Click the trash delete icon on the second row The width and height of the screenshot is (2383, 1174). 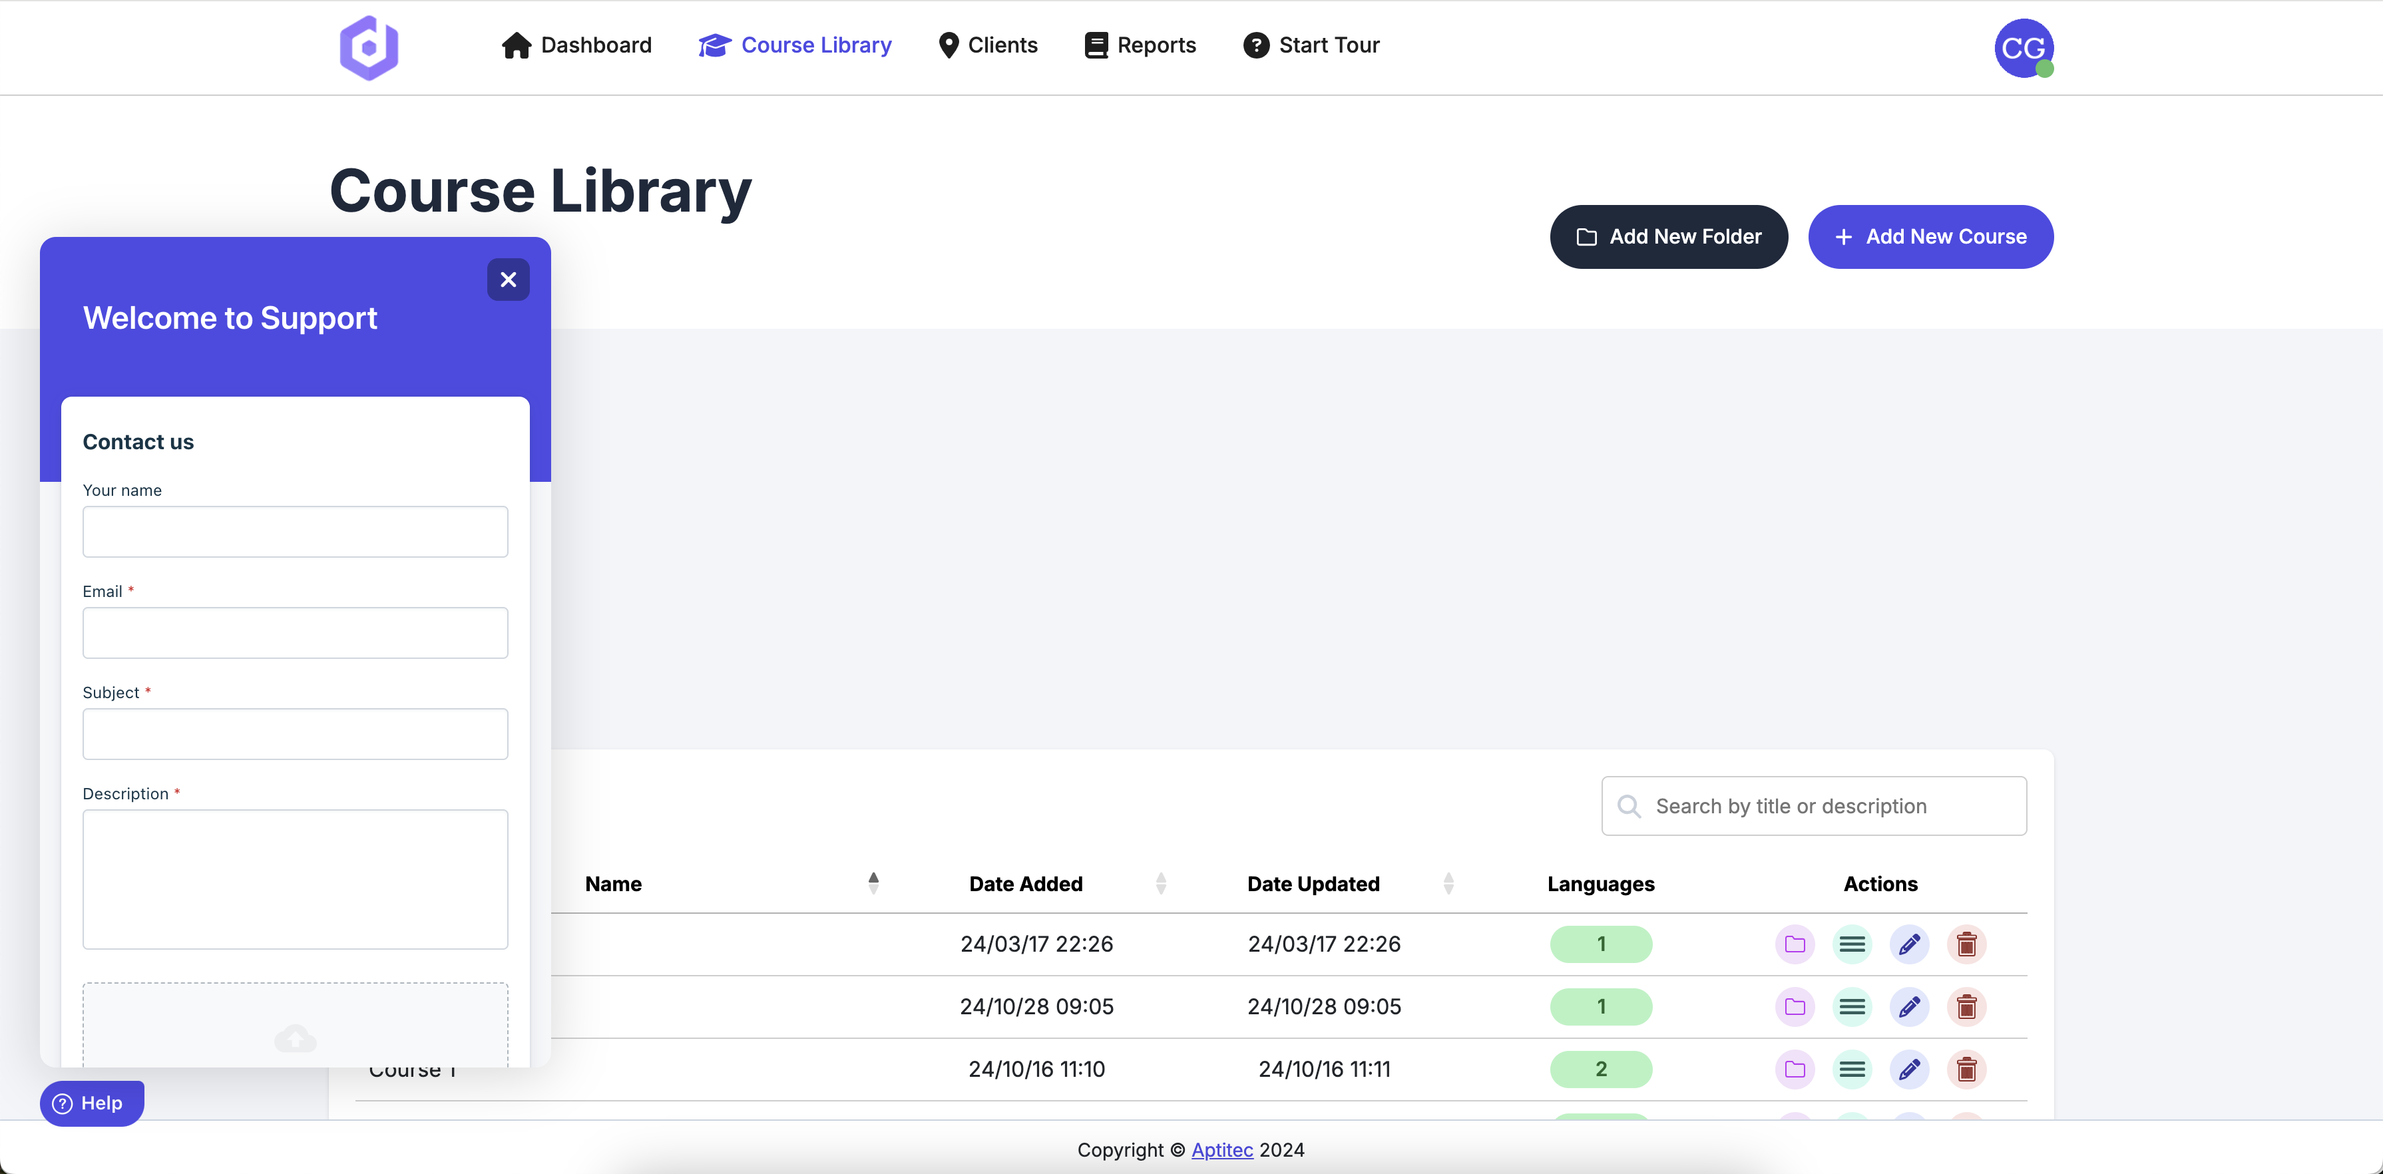click(1967, 1006)
